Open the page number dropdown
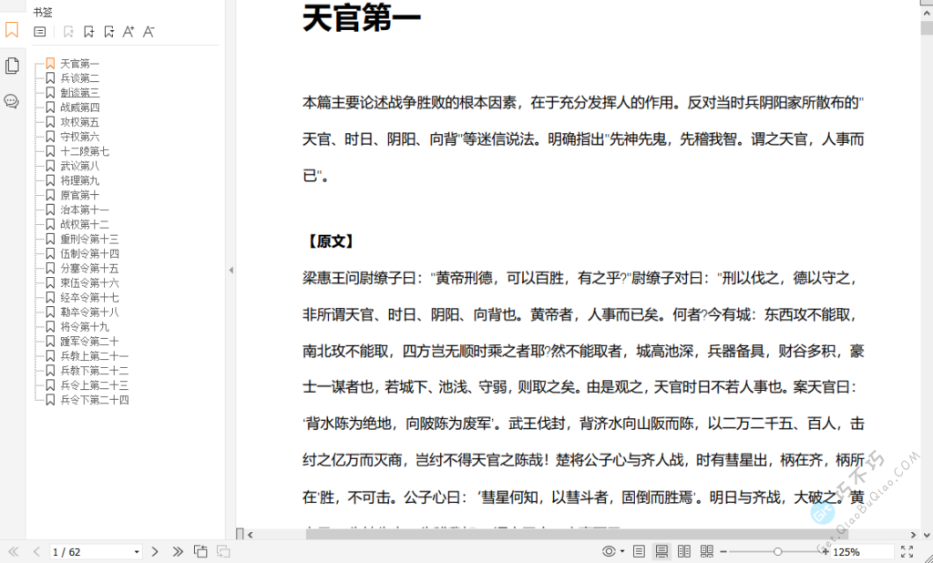Viewport: 933px width, 563px height. pos(135,550)
